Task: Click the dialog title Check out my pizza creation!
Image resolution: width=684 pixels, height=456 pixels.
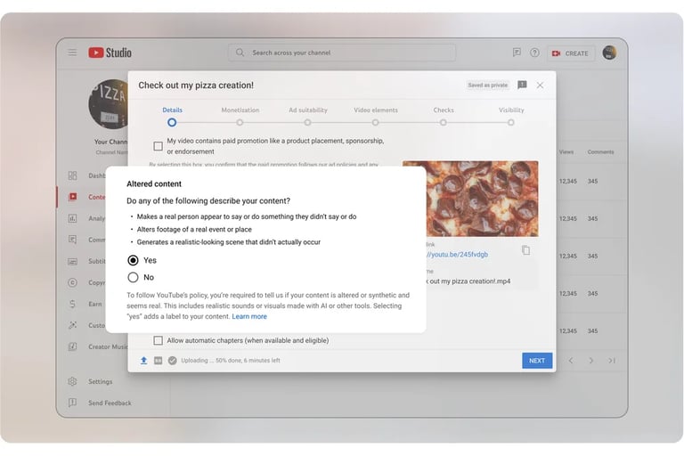Action: pyautogui.click(x=196, y=85)
